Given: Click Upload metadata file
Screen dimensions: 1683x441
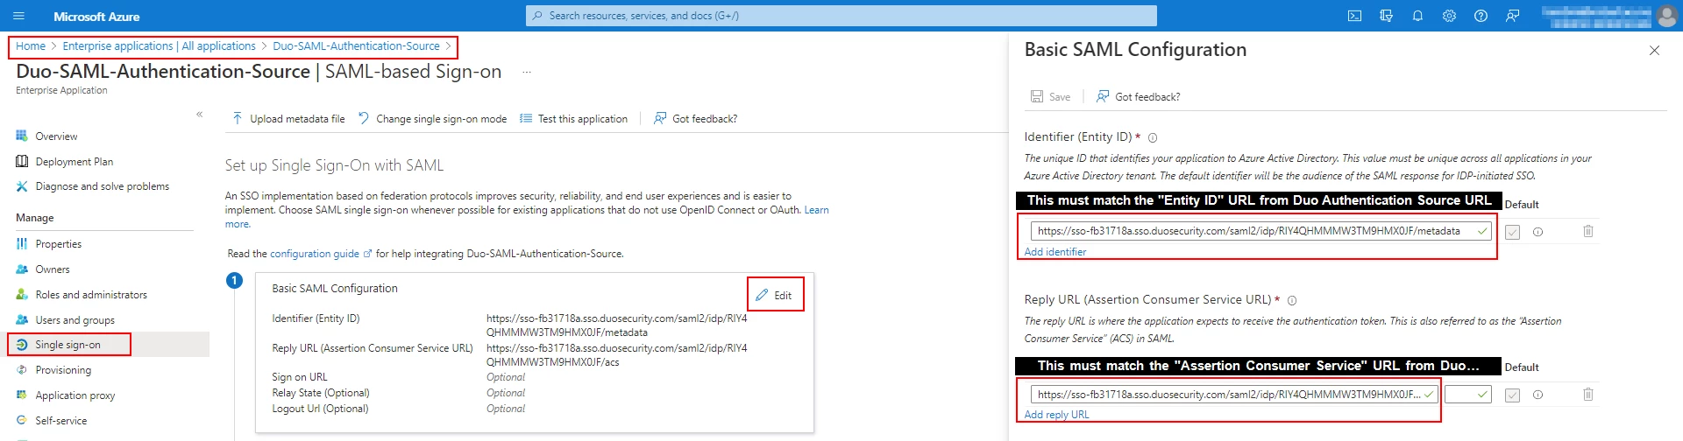Looking at the screenshot, I should 288,118.
